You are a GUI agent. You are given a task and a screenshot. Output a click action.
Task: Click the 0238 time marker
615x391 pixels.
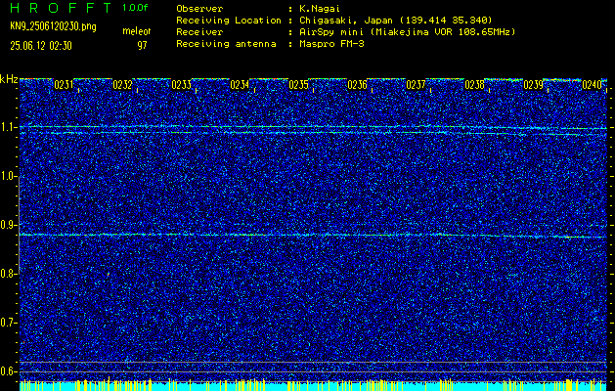click(474, 85)
